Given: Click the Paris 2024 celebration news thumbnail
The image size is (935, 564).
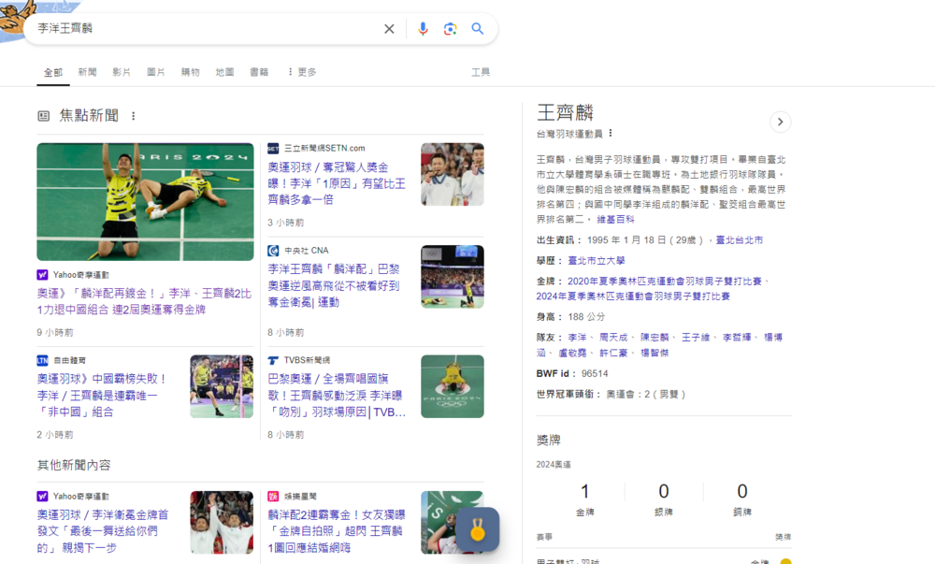Looking at the screenshot, I should pyautogui.click(x=145, y=201).
